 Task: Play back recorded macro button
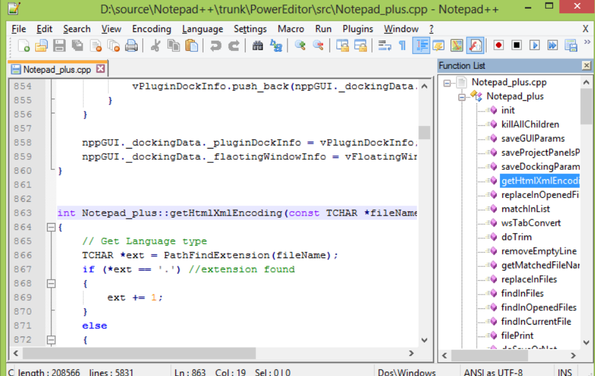point(535,46)
